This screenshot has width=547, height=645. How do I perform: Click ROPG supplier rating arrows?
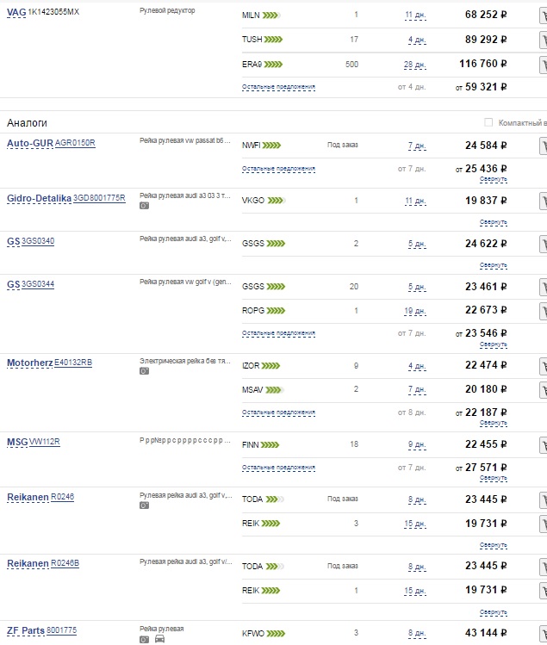point(276,311)
